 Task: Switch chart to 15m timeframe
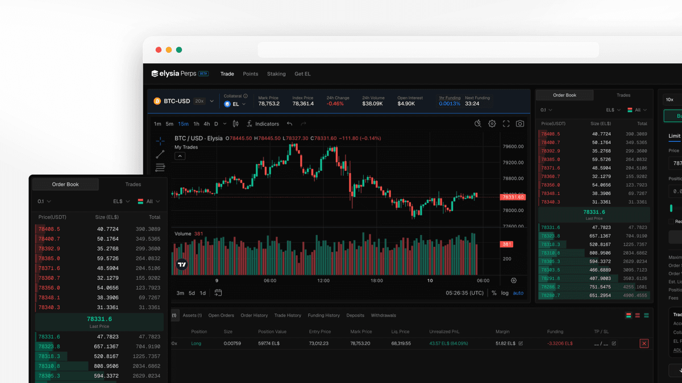coord(183,124)
